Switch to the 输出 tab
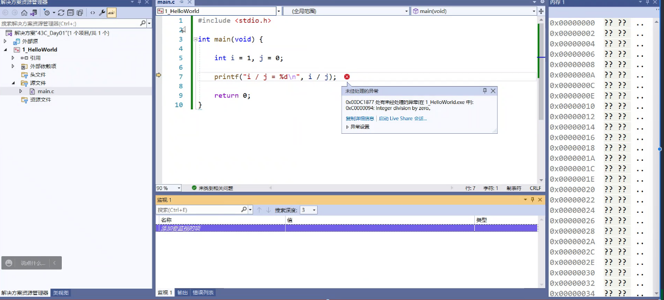 [183, 292]
